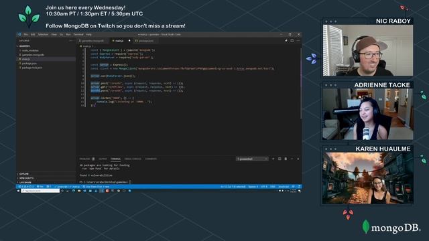The width and height of the screenshot is (429, 241).
Task: Open the File menu in VS Code
Action: click(x=25, y=34)
